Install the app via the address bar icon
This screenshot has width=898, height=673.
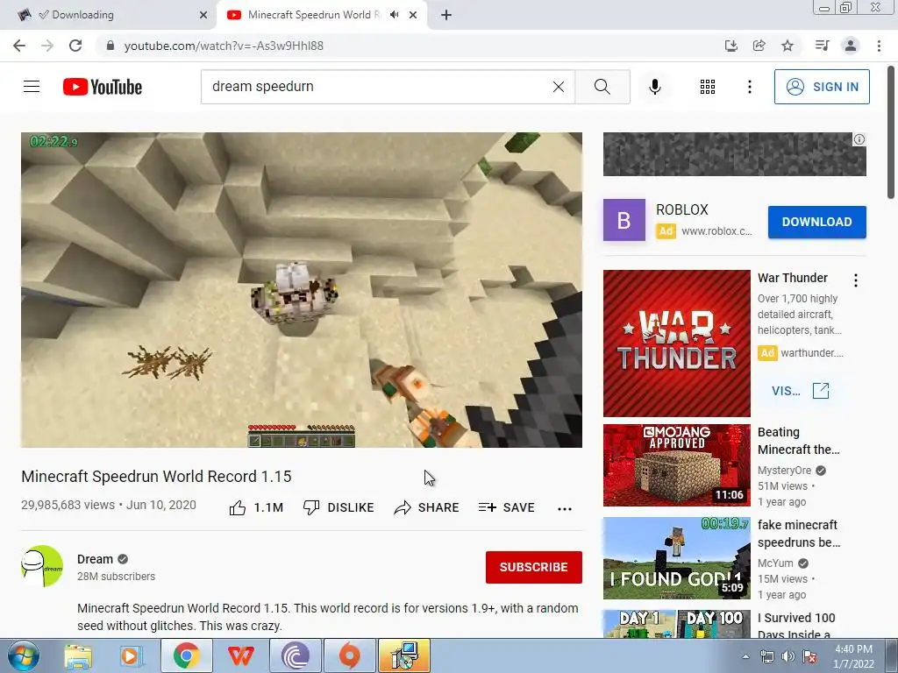tap(731, 46)
